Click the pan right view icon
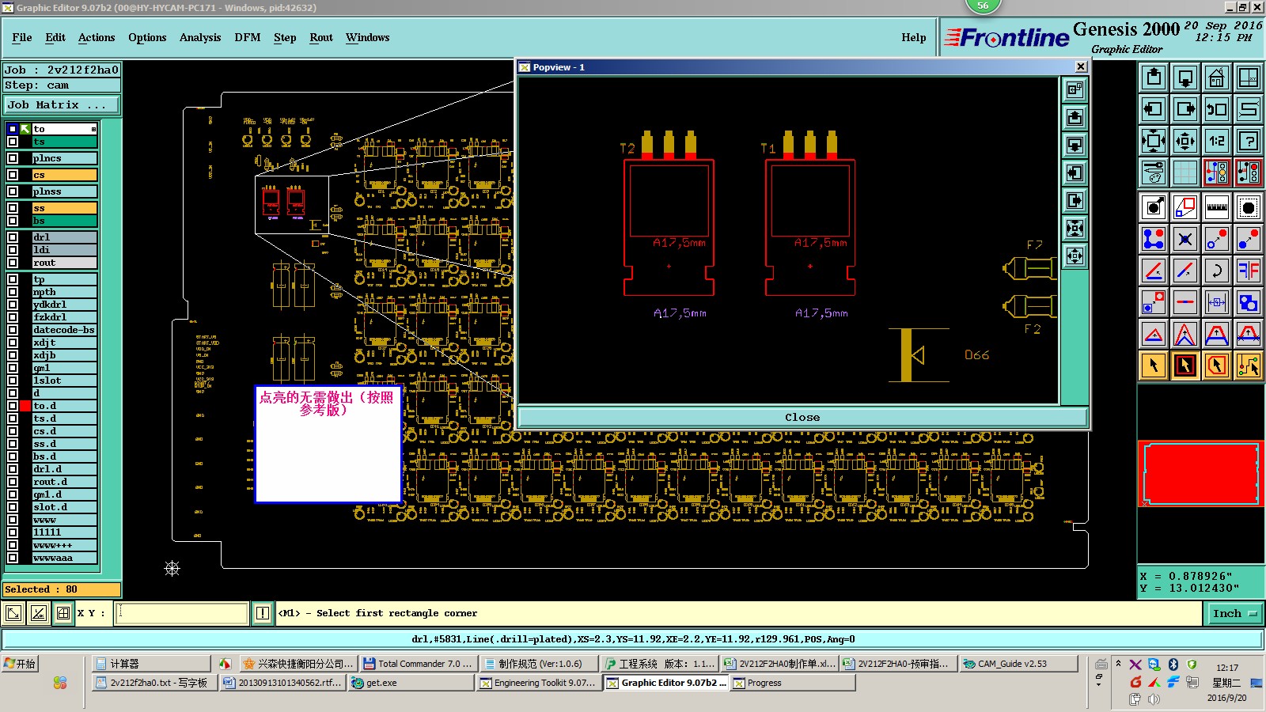 click(x=1185, y=109)
